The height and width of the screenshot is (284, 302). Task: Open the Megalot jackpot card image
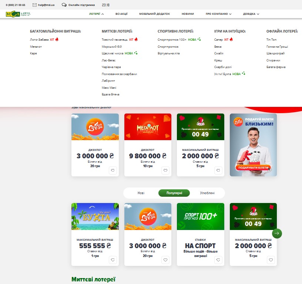coord(148,127)
